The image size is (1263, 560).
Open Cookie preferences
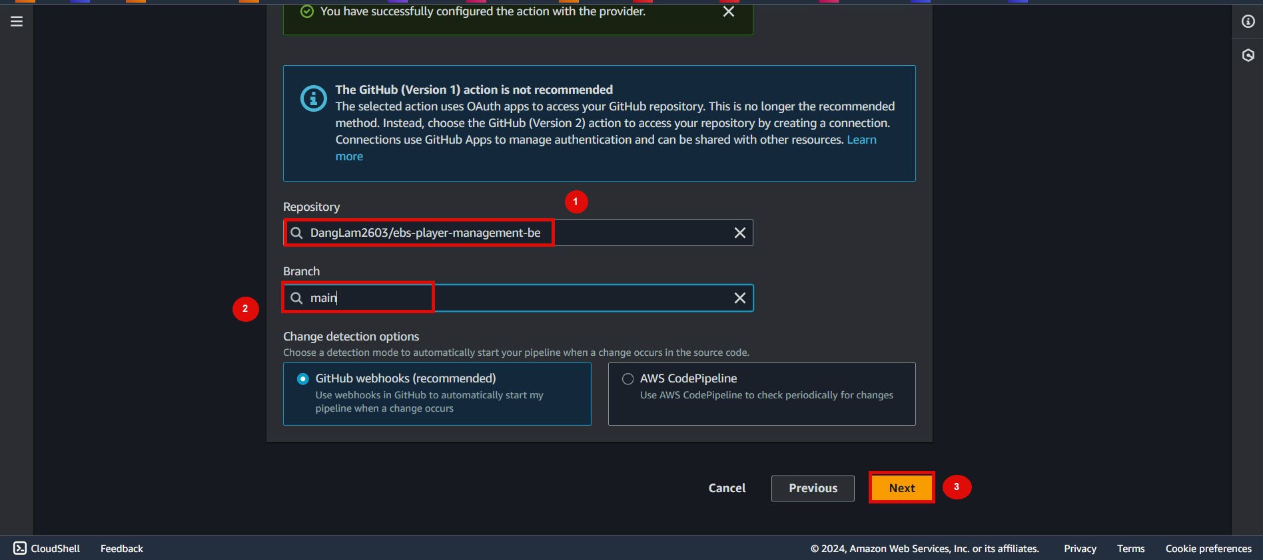tap(1208, 548)
